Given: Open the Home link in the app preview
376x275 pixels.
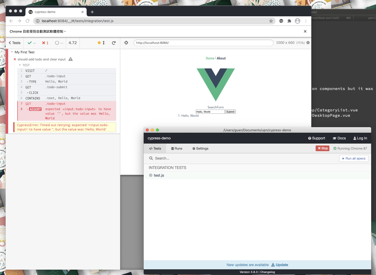Looking at the screenshot, I should [x=210, y=58].
